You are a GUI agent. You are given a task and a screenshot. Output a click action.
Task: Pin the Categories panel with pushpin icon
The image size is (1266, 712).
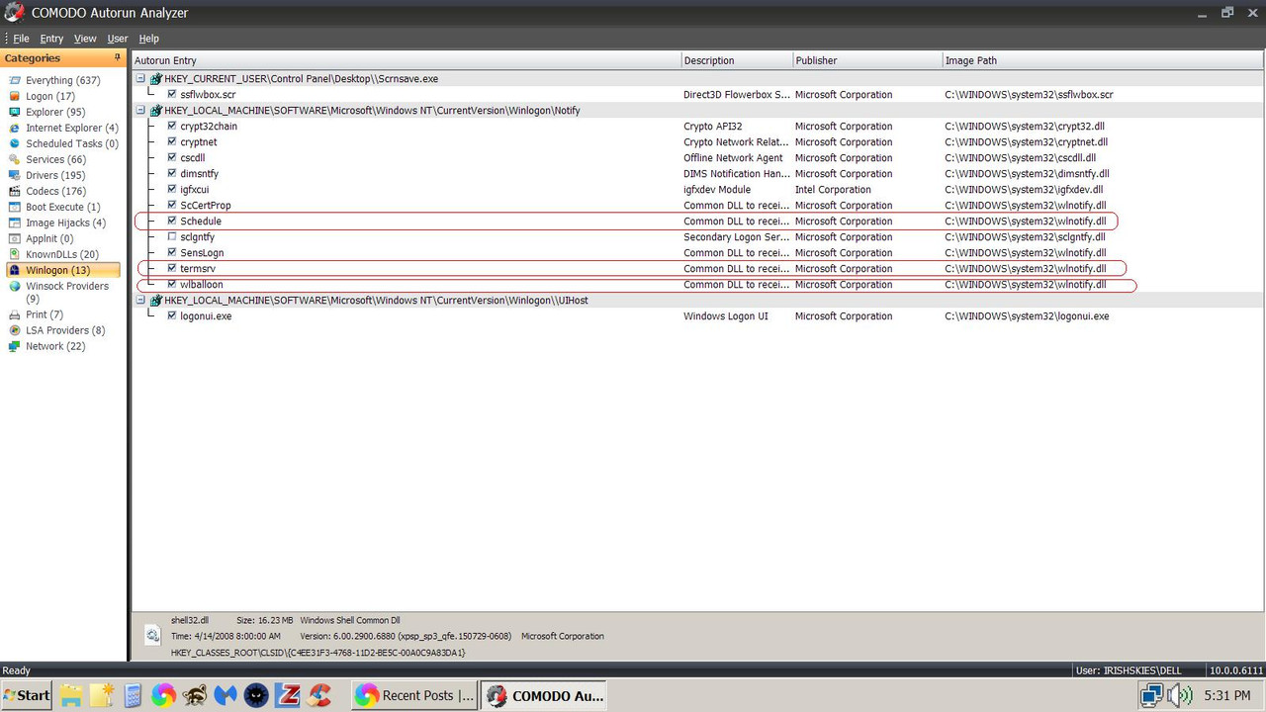click(x=118, y=58)
